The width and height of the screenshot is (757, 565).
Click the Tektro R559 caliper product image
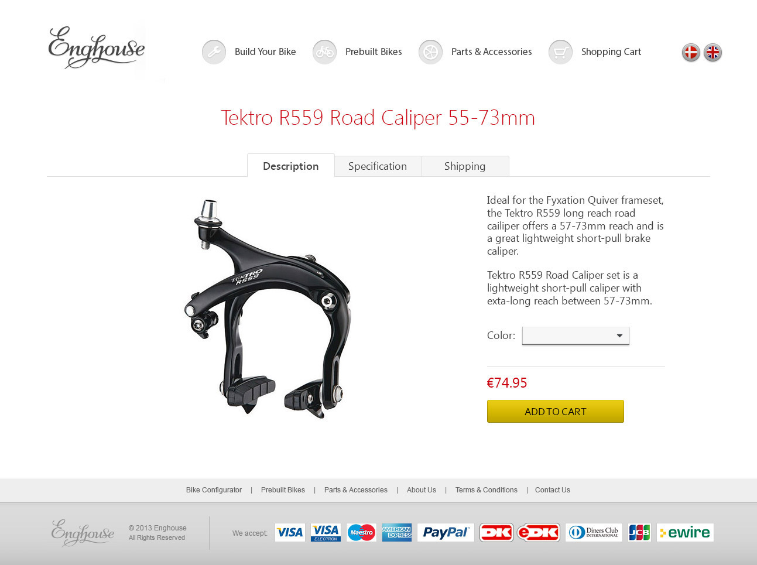(268, 309)
